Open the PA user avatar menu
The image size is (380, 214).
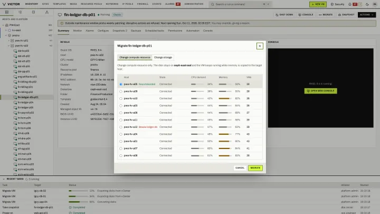(x=375, y=4)
